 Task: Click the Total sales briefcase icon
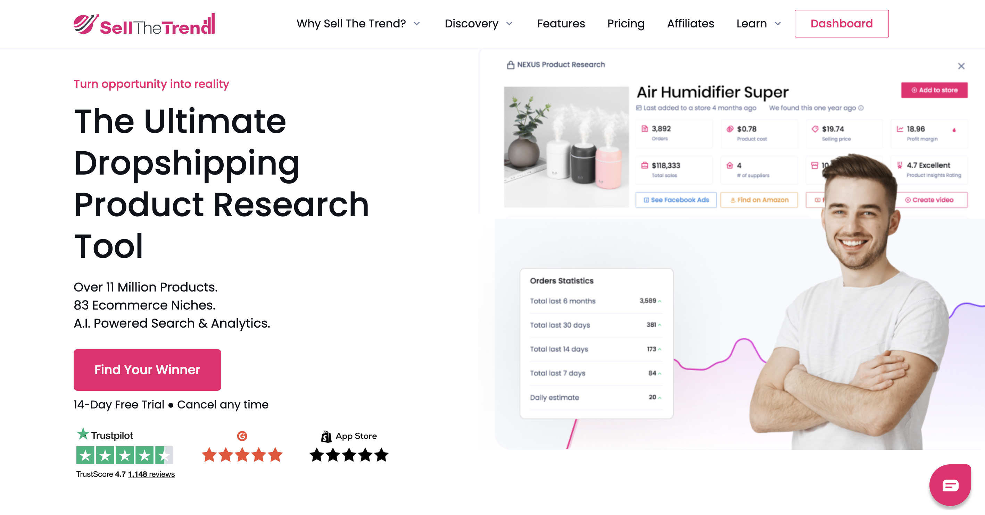645,166
